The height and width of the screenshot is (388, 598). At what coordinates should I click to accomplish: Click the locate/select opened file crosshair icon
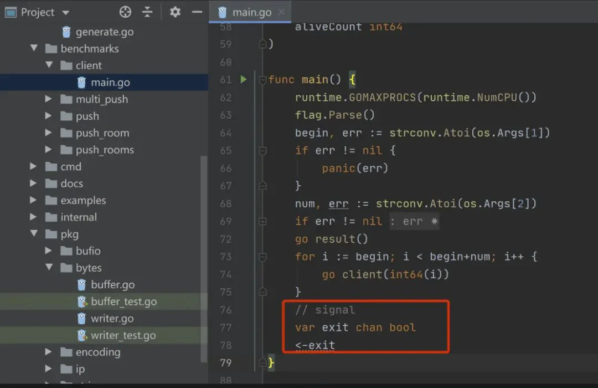(x=125, y=12)
